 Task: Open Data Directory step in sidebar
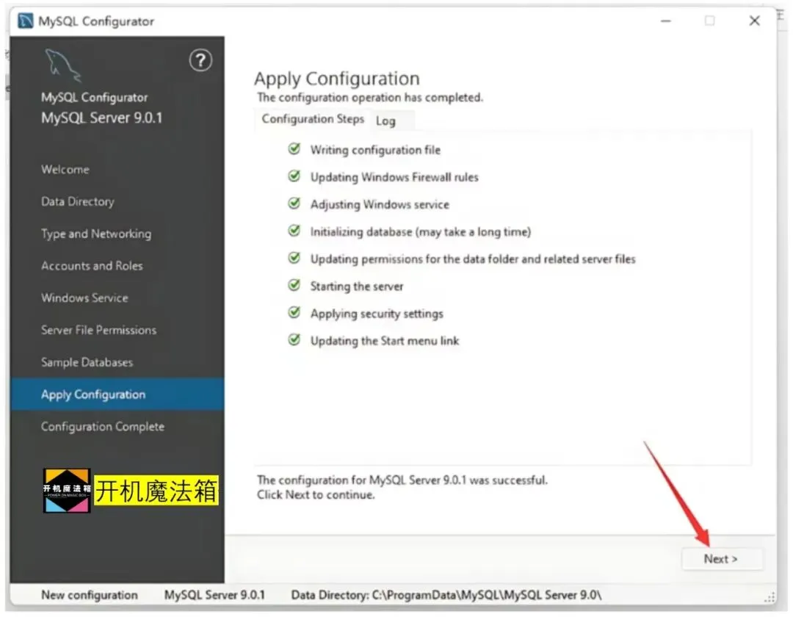point(78,202)
